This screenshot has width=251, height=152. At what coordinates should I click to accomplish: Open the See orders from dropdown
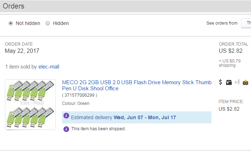pyautogui.click(x=246, y=23)
